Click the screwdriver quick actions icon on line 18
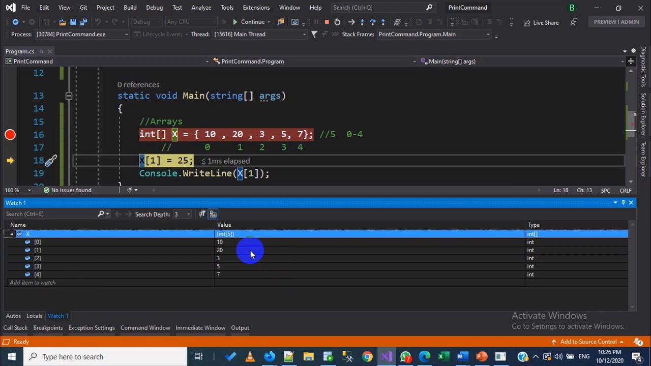Image resolution: width=651 pixels, height=366 pixels. coord(50,161)
